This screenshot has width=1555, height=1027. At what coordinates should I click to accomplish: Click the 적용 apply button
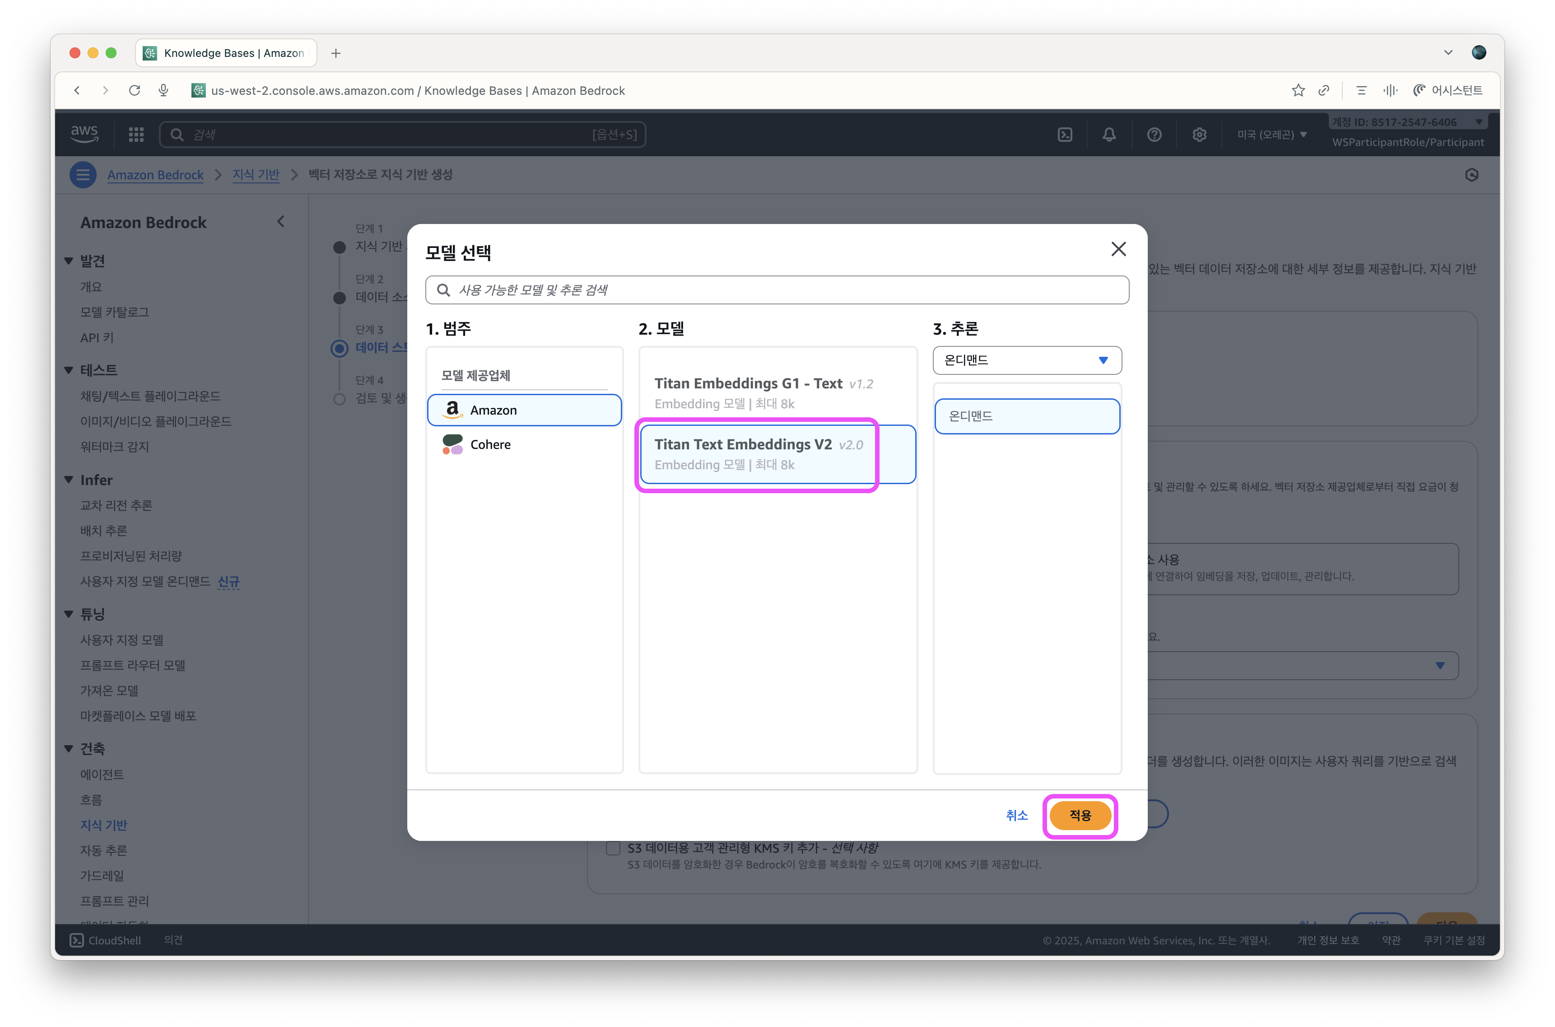tap(1080, 816)
